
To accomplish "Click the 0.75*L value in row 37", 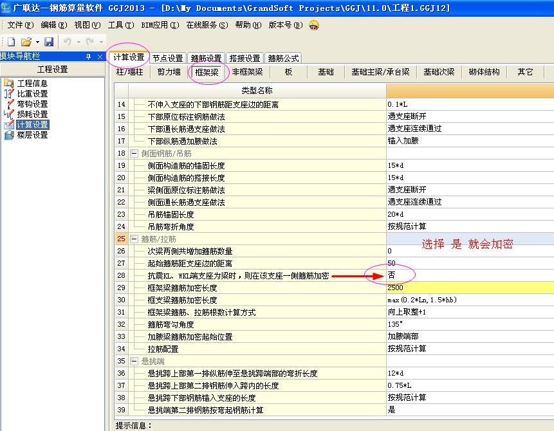I will (x=470, y=385).
